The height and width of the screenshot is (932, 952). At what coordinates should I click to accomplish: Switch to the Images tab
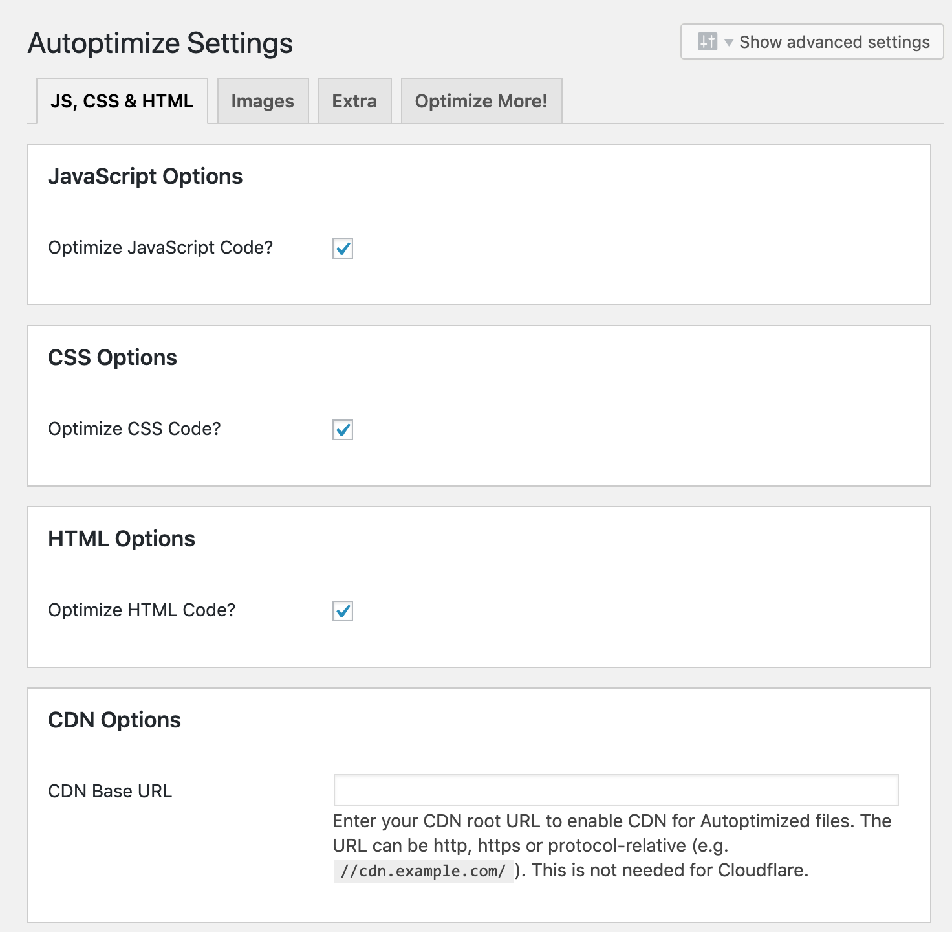coord(263,100)
